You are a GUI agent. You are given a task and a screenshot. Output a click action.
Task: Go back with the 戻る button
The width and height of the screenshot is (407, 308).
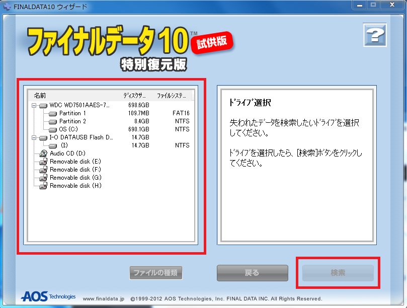click(252, 273)
